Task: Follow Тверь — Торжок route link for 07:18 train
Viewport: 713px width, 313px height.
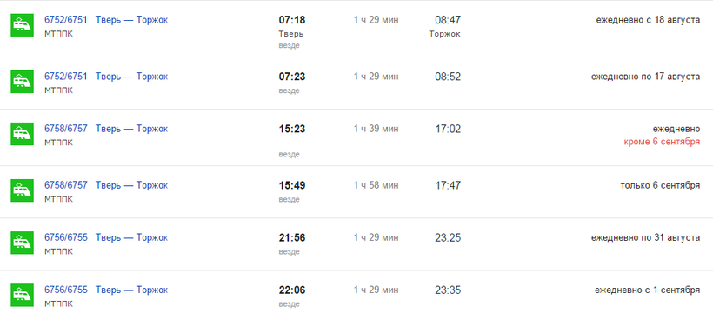Action: point(131,20)
